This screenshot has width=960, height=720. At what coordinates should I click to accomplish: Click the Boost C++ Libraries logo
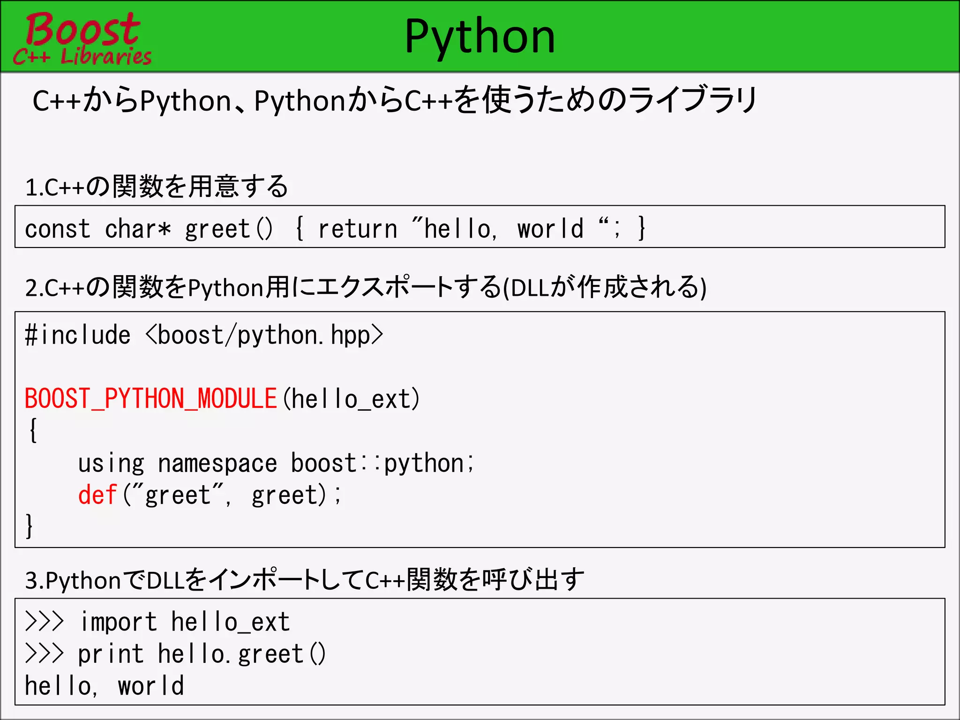82,38
